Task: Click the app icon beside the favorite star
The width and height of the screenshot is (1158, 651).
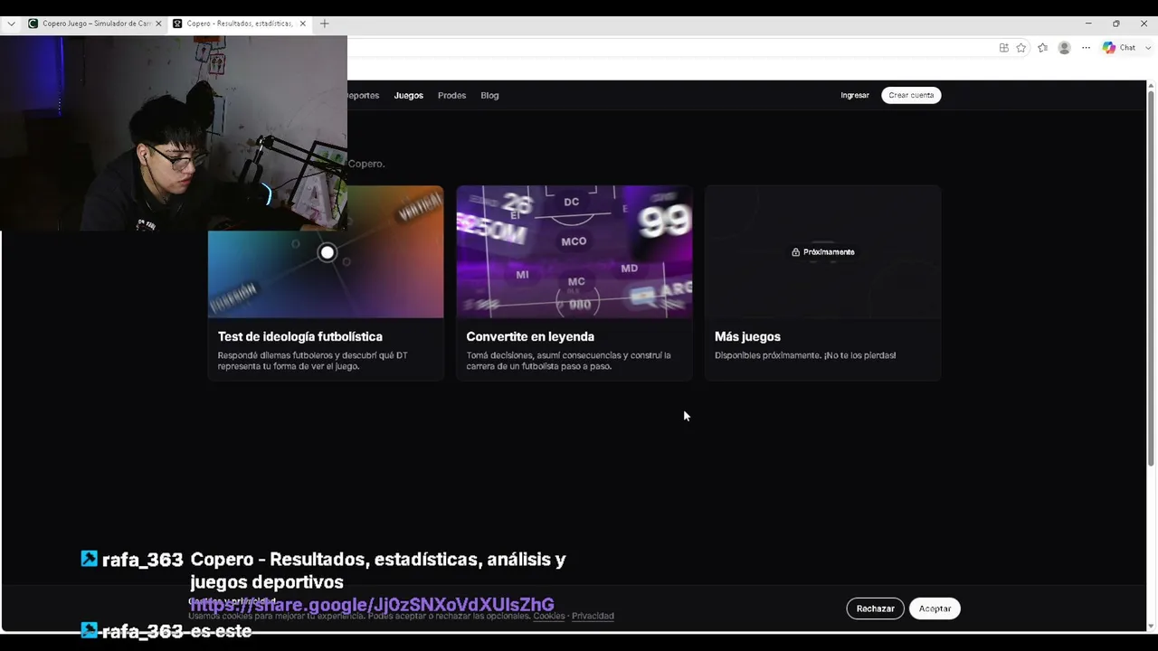Action: 1003,48
